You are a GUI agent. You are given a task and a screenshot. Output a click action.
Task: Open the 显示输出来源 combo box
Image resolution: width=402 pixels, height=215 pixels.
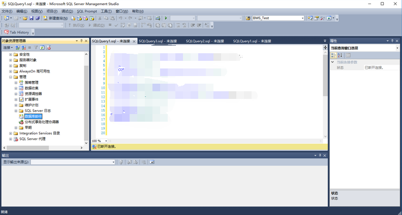click(x=73, y=162)
